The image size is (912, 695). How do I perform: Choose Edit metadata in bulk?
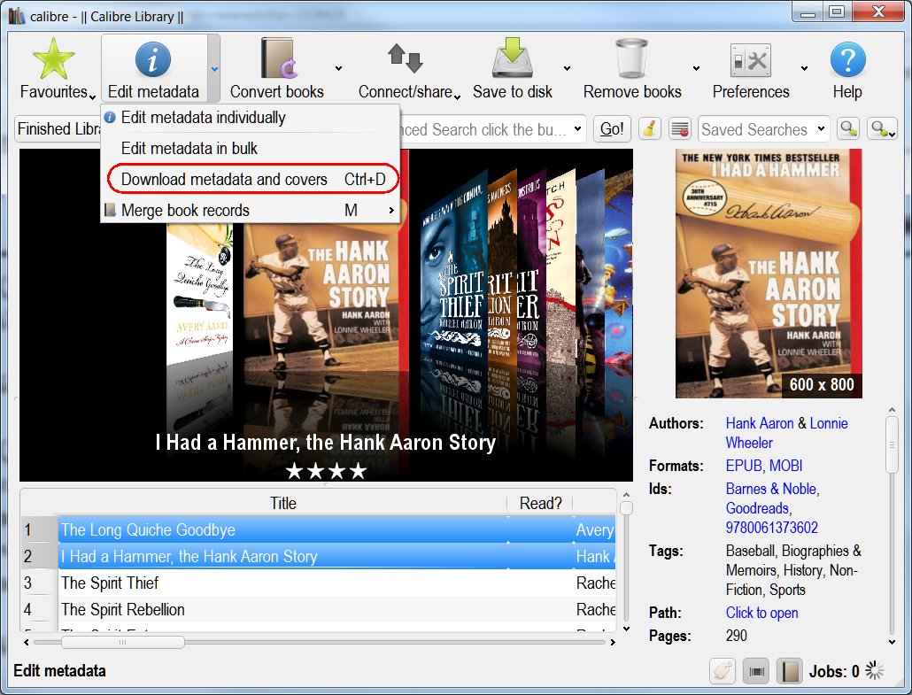coord(250,149)
